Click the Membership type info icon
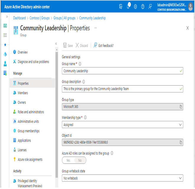This screenshot has width=195, height=189. [x=85, y=117]
